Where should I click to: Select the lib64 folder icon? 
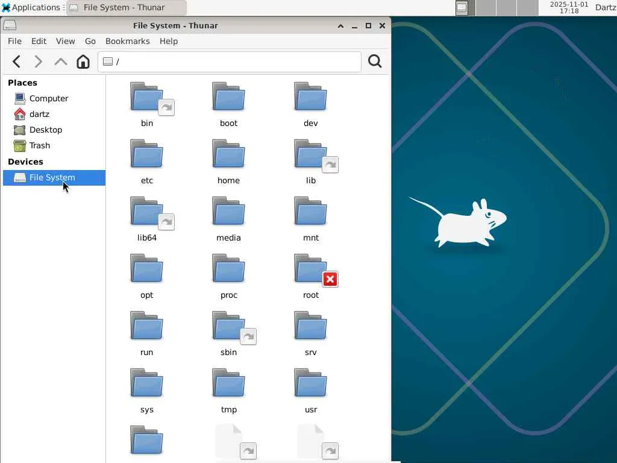pos(147,212)
